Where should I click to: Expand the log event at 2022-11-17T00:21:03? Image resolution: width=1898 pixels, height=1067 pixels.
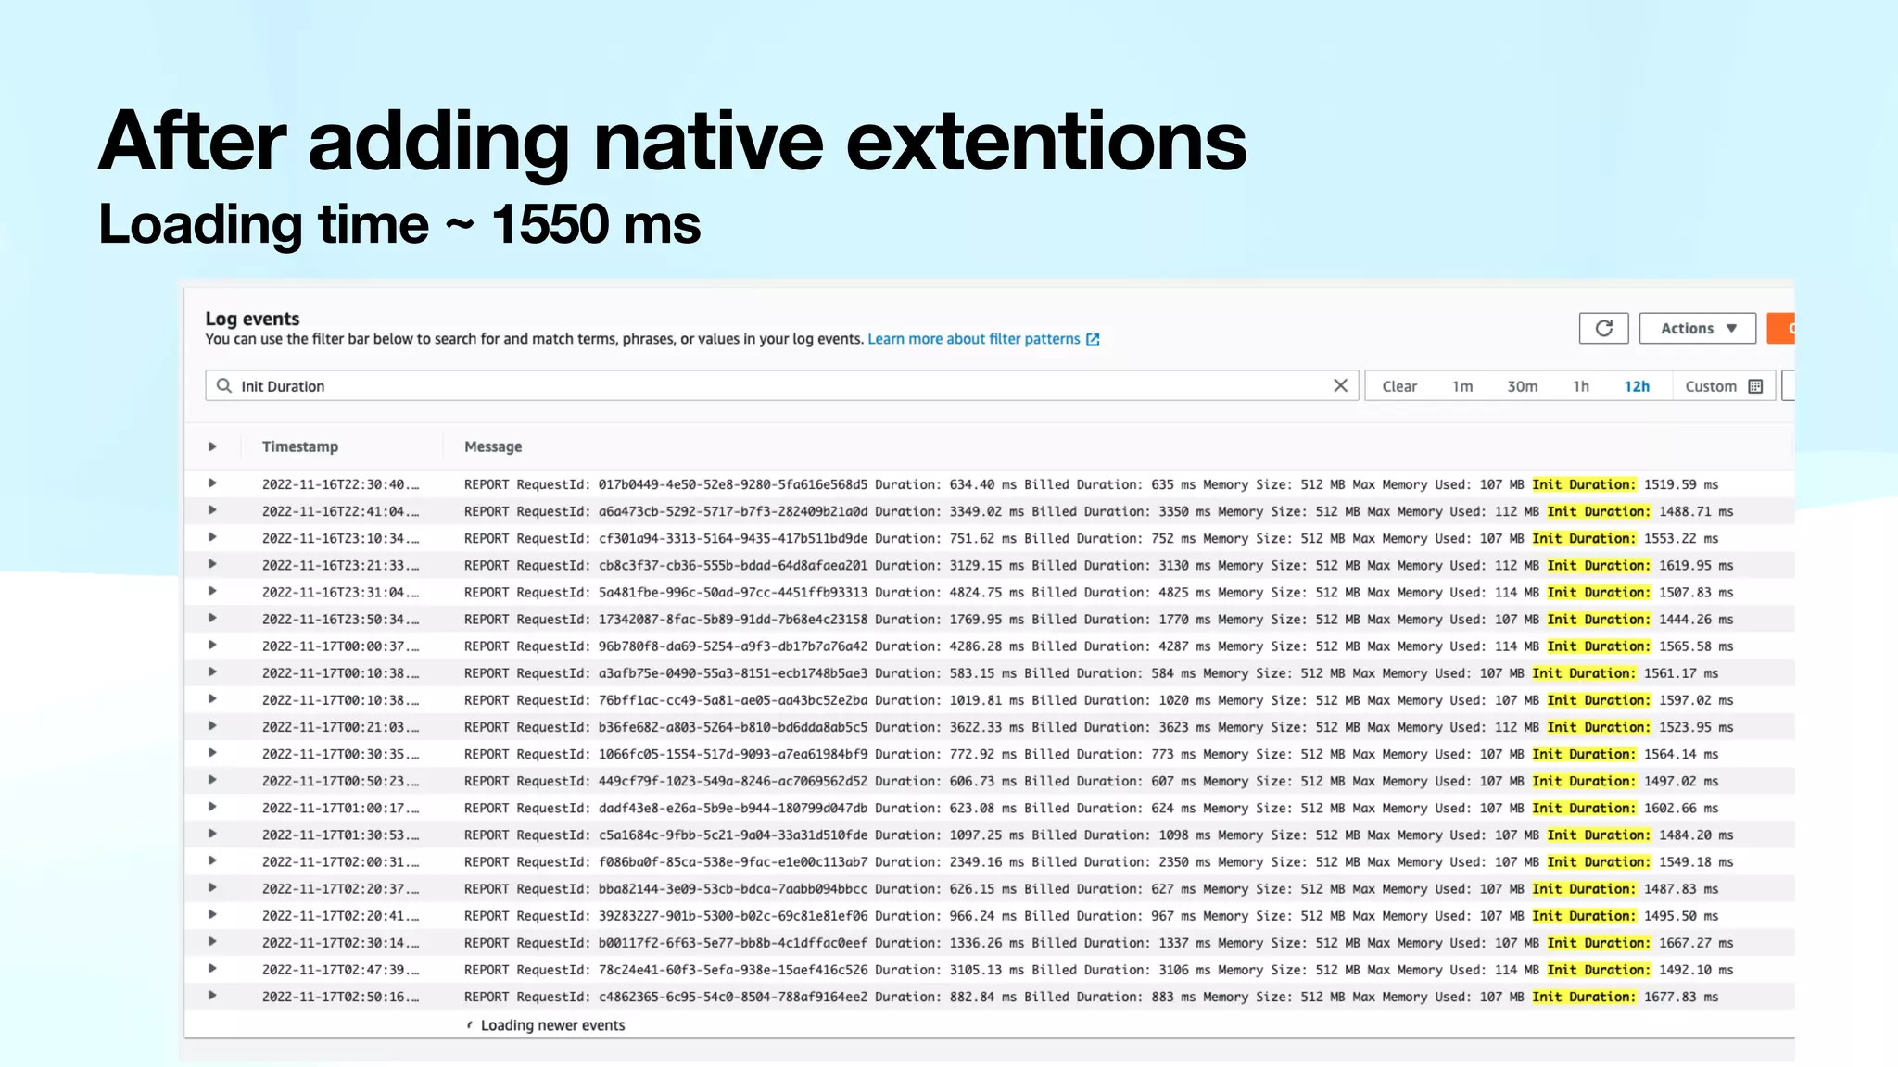pos(212,726)
